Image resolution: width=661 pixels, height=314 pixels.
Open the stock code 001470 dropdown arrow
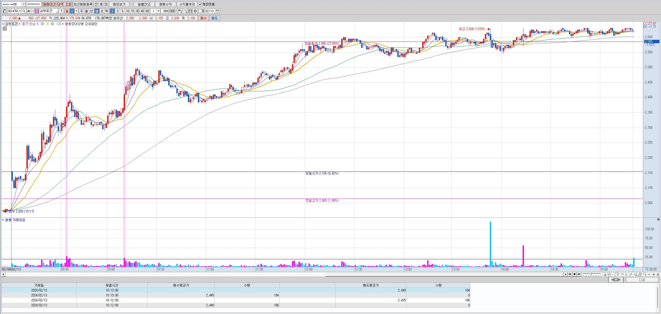click(20, 11)
